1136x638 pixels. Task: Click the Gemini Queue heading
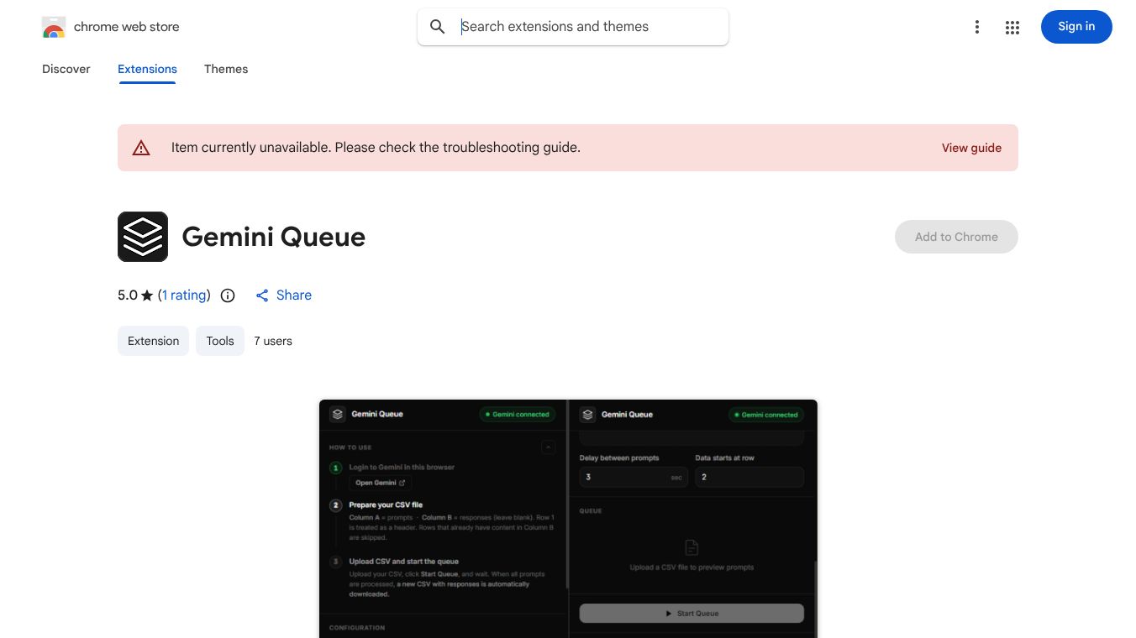[x=274, y=237]
